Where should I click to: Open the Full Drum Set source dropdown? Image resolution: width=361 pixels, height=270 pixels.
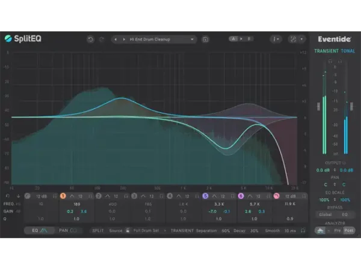pyautogui.click(x=150, y=230)
